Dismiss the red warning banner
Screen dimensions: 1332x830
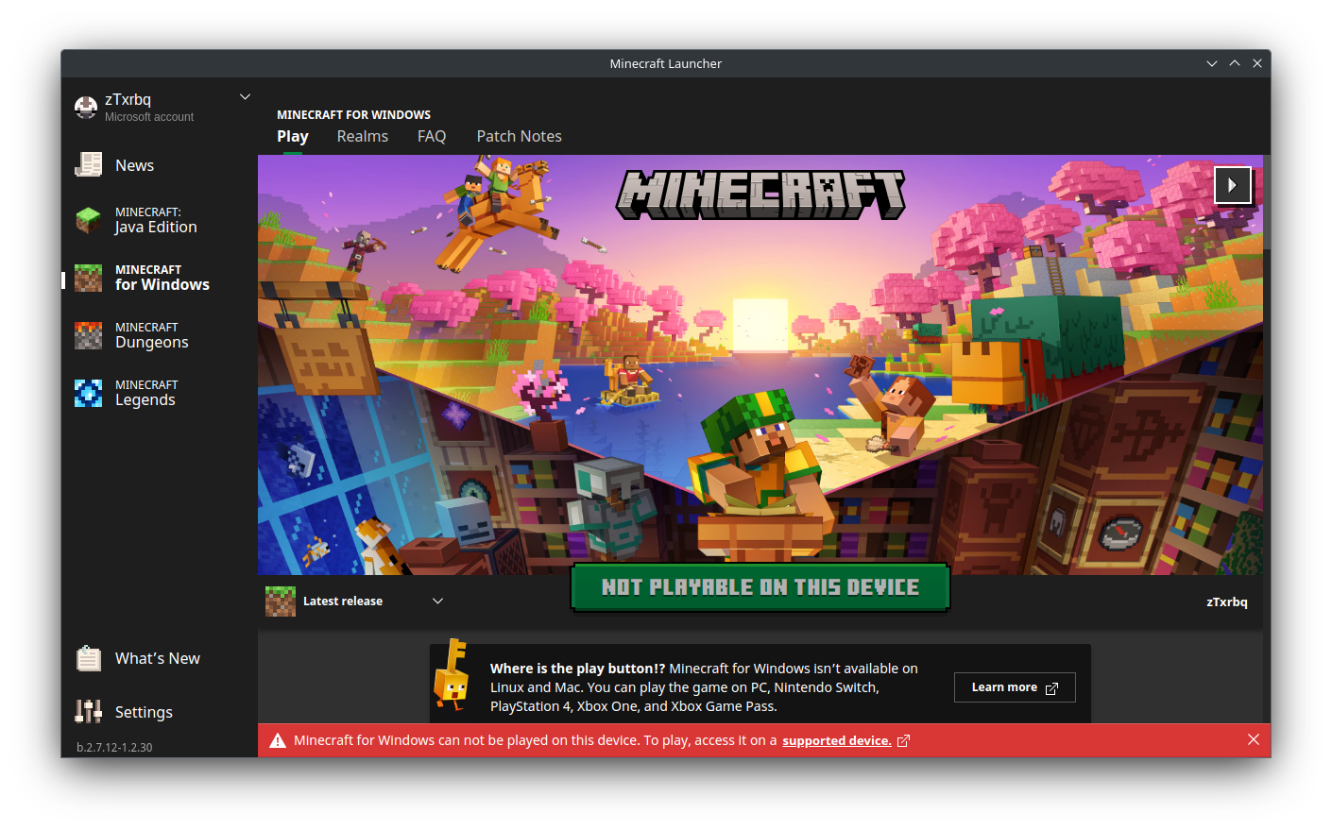1253,740
